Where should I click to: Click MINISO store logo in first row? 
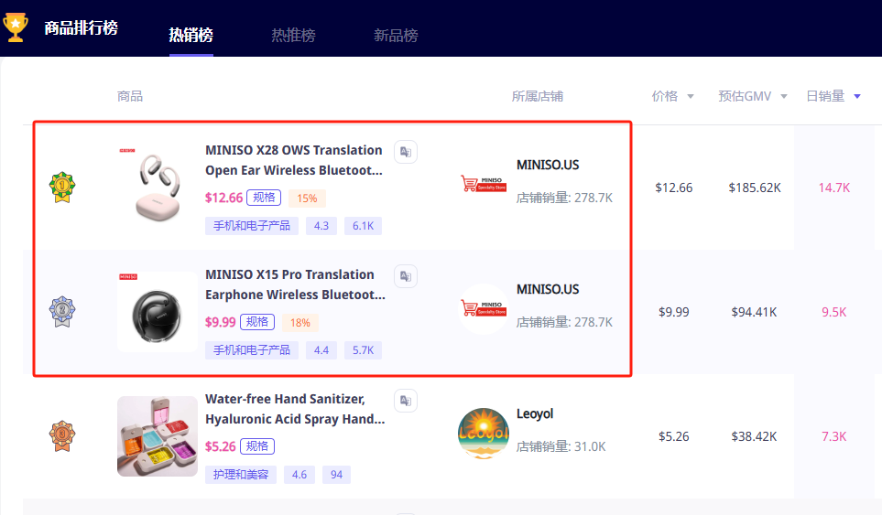[x=483, y=185]
